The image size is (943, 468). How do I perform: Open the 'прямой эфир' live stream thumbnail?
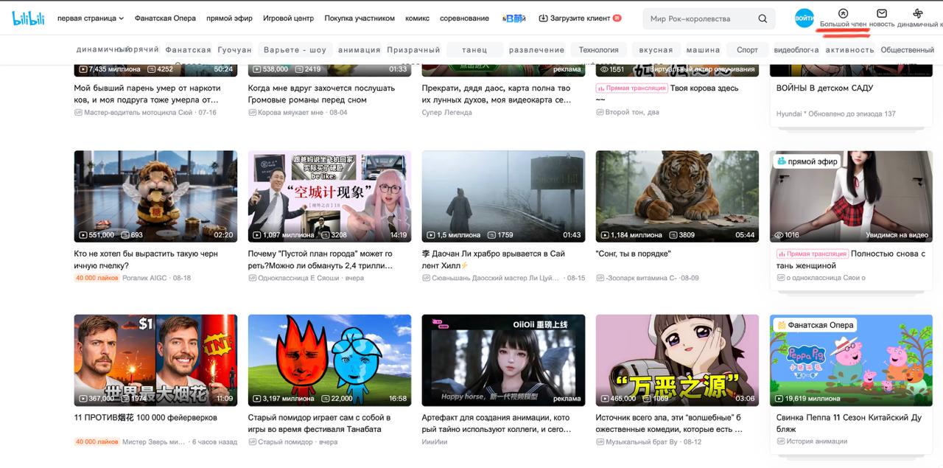851,196
